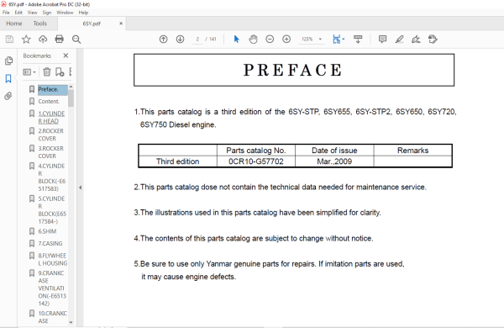Image resolution: width=504 pixels, height=328 pixels.
Task: Click the PREFACE heading text
Action: tap(293, 70)
